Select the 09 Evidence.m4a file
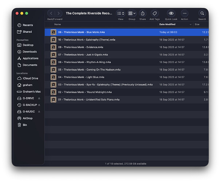 (127, 47)
